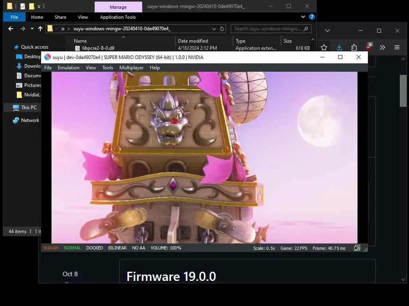The width and height of the screenshot is (409, 306).
Task: Click Explorer's Forward navigation arrow
Action: click(x=23, y=29)
